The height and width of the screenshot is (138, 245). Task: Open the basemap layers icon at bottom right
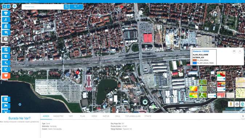[x=242, y=104]
